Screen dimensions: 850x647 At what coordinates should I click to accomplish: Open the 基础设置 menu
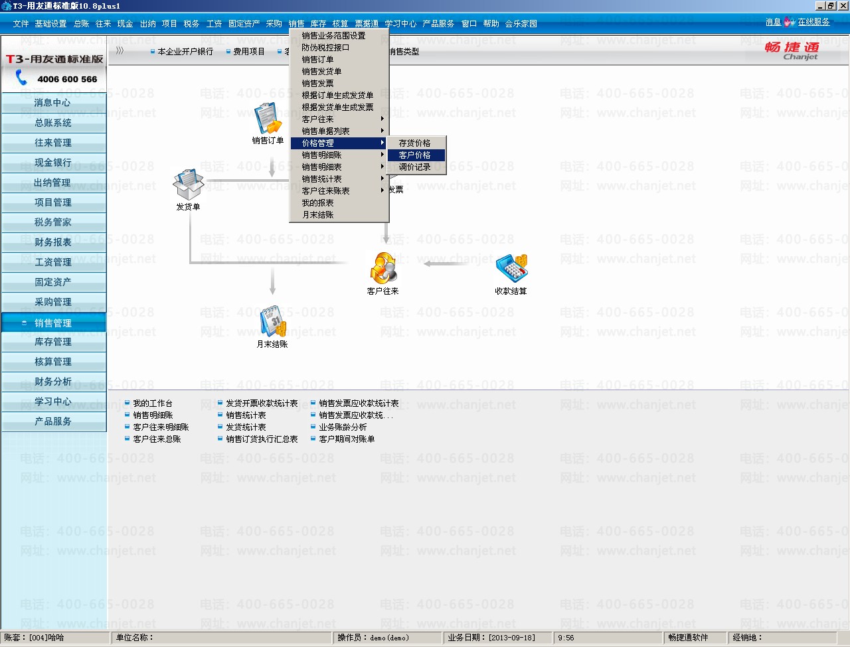tap(50, 24)
